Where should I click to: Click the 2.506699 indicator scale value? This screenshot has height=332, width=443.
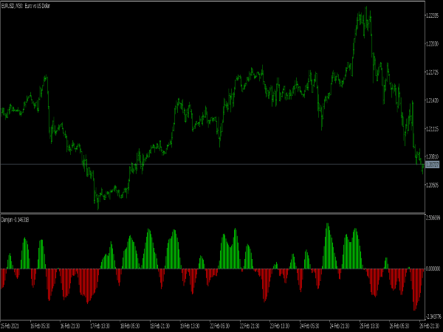433,218
